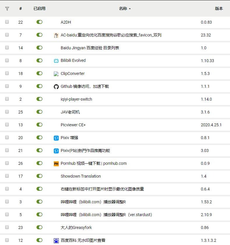The image size is (230, 245).
Task: Sort by the # column header
Action: (x=20, y=8)
